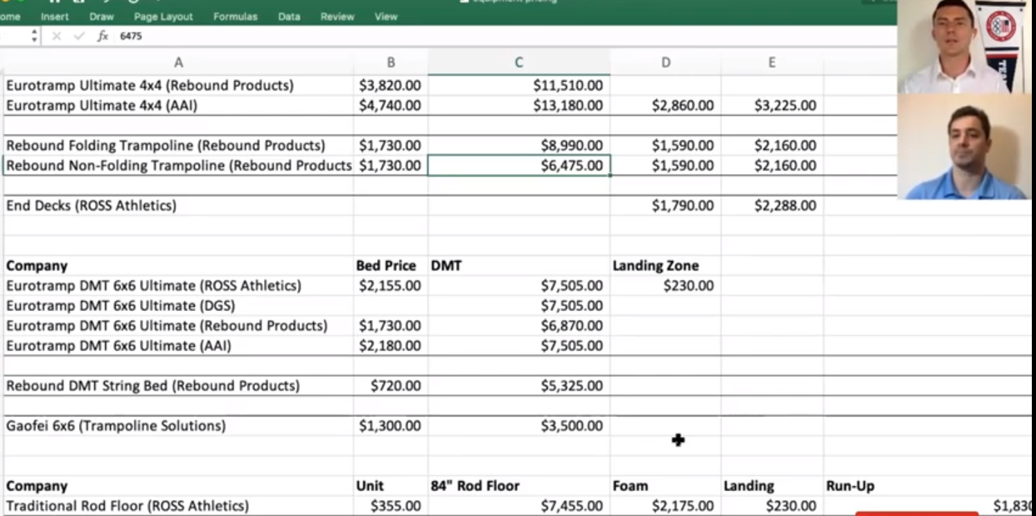Viewport: 1036px width, 516px height.
Task: Select Rebound DMT String Bed (Rebound Products)
Action: [178, 386]
